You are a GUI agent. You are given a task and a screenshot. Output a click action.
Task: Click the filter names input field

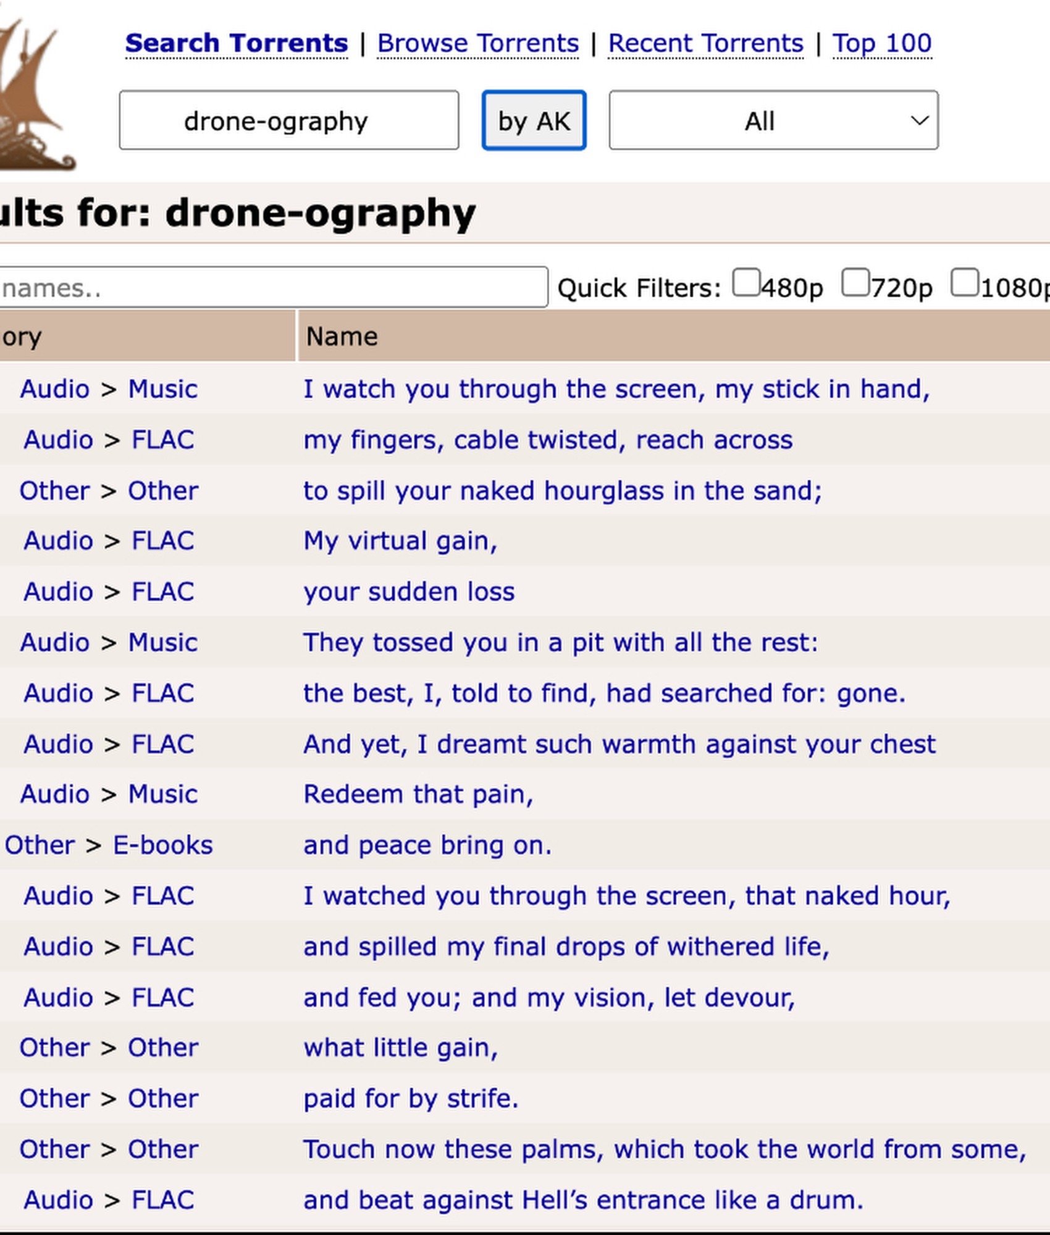click(273, 287)
